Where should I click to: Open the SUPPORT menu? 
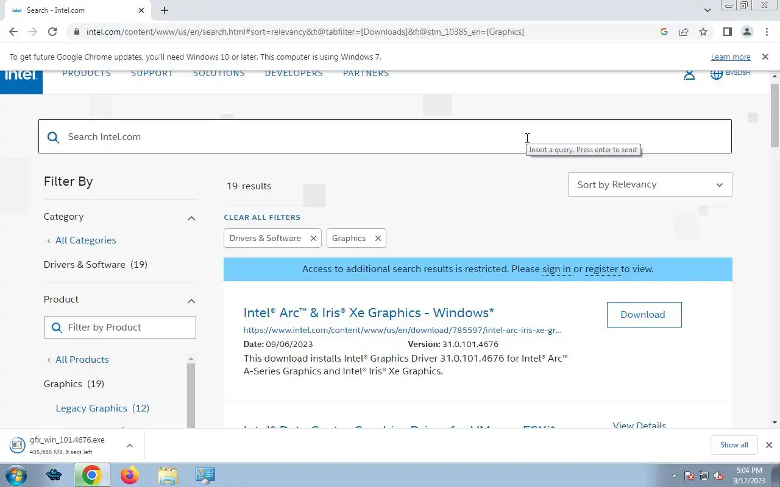[152, 74]
